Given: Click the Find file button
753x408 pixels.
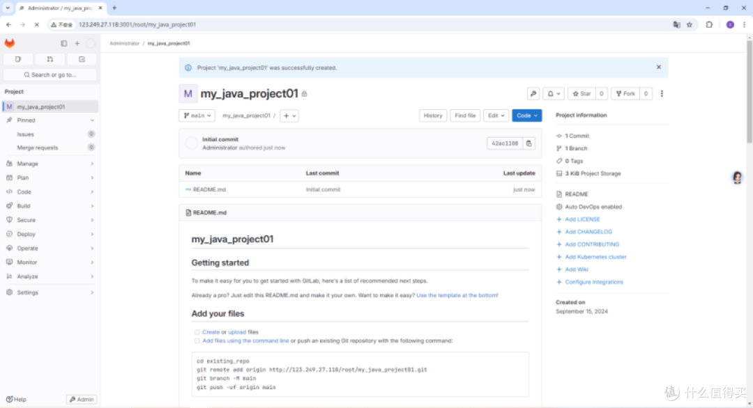Looking at the screenshot, I should pyautogui.click(x=465, y=116).
